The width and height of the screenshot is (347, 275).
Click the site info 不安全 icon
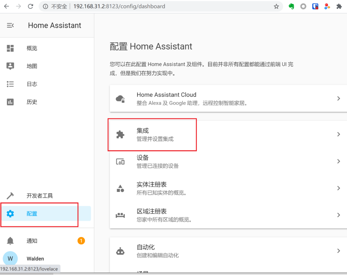point(45,6)
